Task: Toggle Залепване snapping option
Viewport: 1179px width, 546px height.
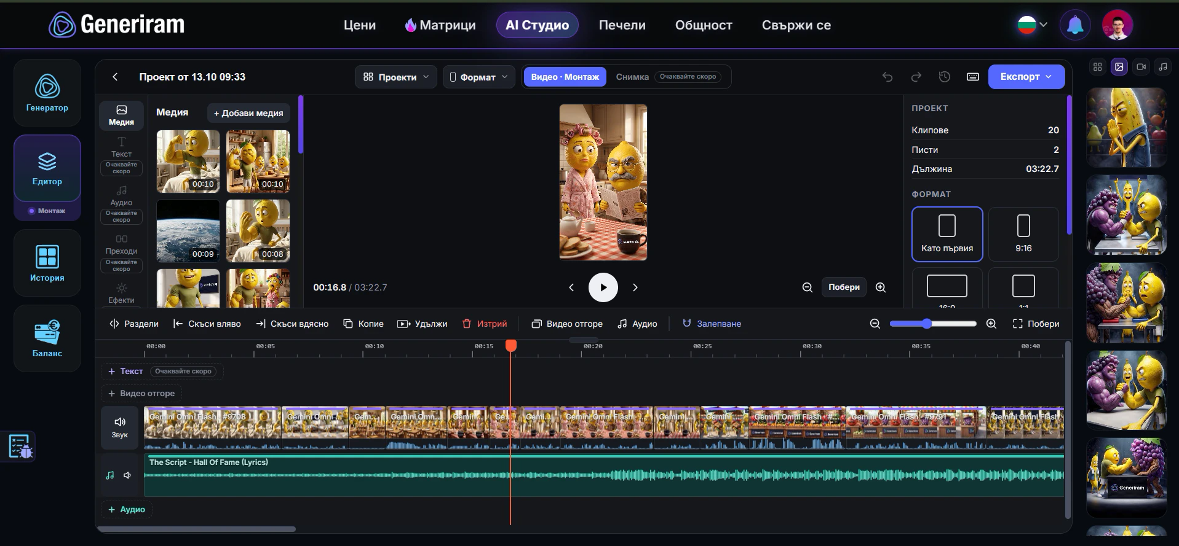Action: point(712,324)
